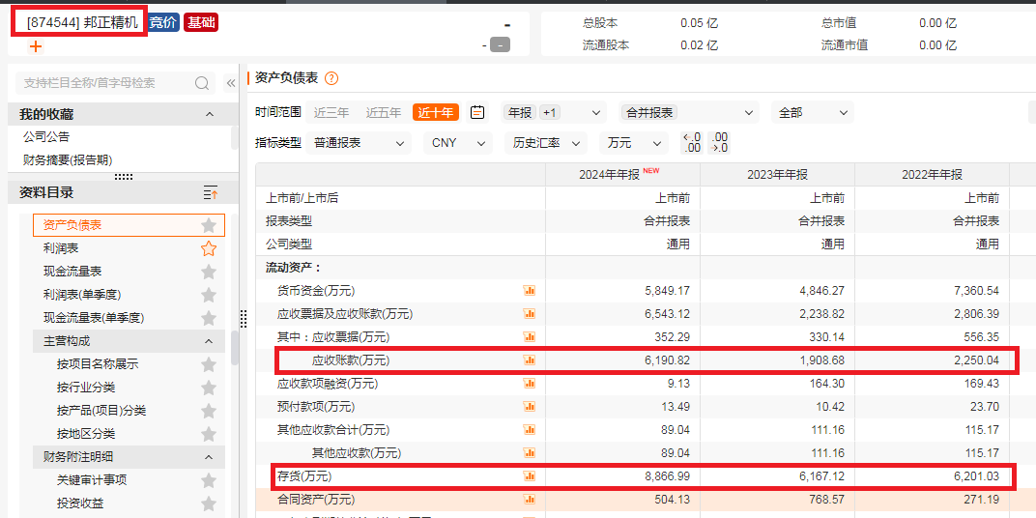The height and width of the screenshot is (518, 1036).
Task: Toggle favorite star for 现金流量表(单季度)
Action: (209, 318)
